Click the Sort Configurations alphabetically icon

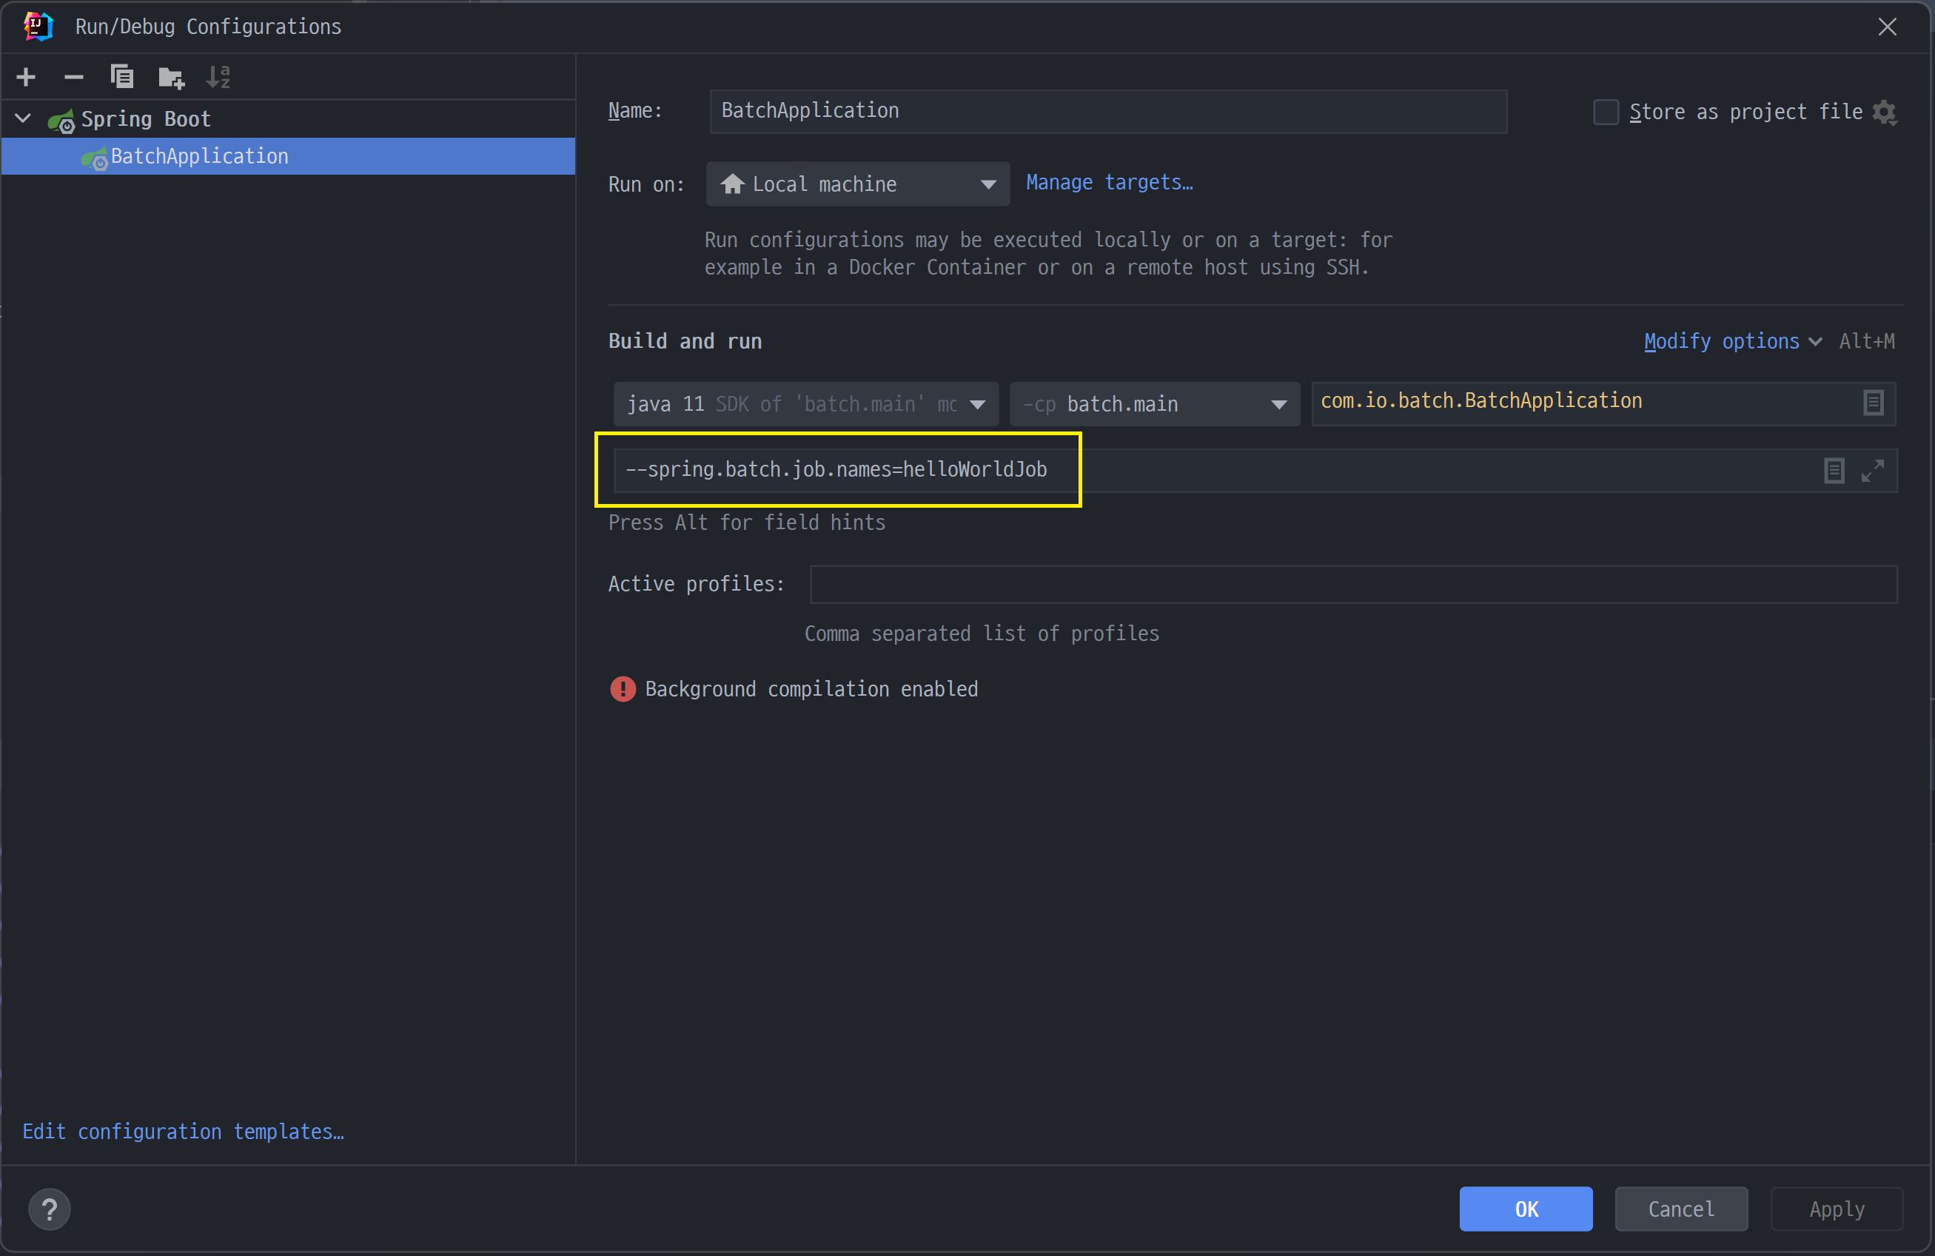point(218,77)
